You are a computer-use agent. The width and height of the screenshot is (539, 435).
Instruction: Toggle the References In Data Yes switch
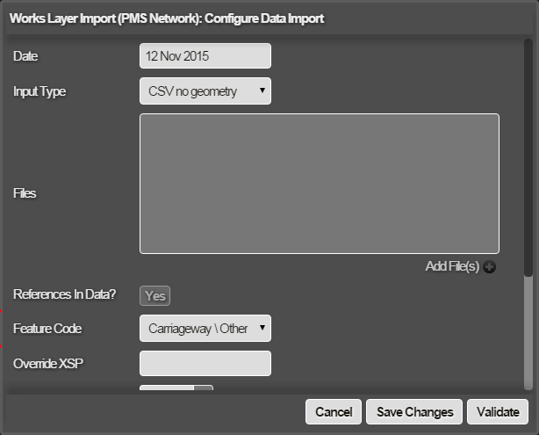[x=155, y=296]
